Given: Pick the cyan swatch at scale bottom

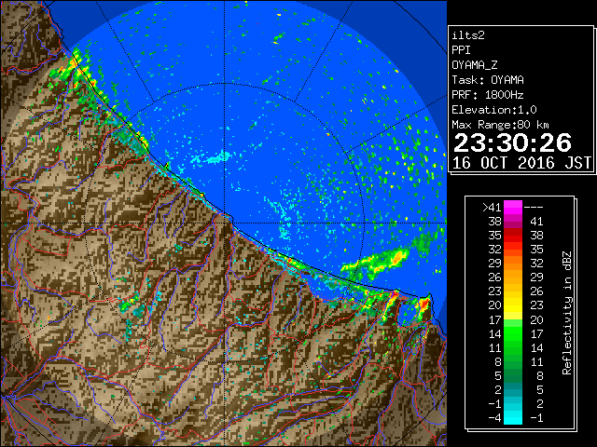Looking at the screenshot, I should pos(513,418).
